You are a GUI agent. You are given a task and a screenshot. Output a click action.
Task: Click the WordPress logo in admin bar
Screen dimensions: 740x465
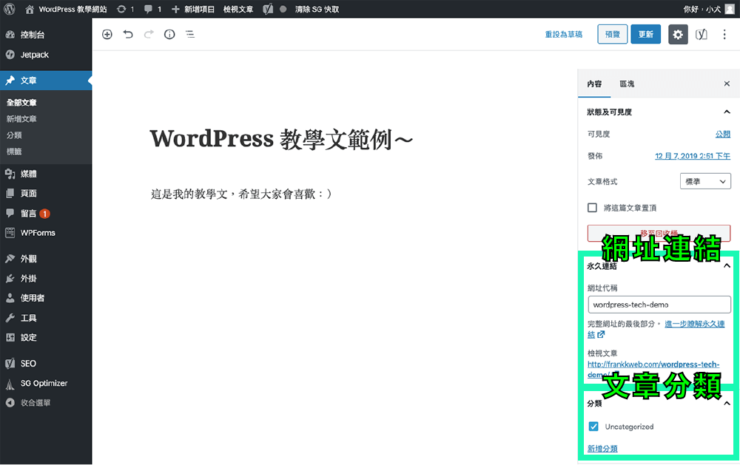click(10, 9)
